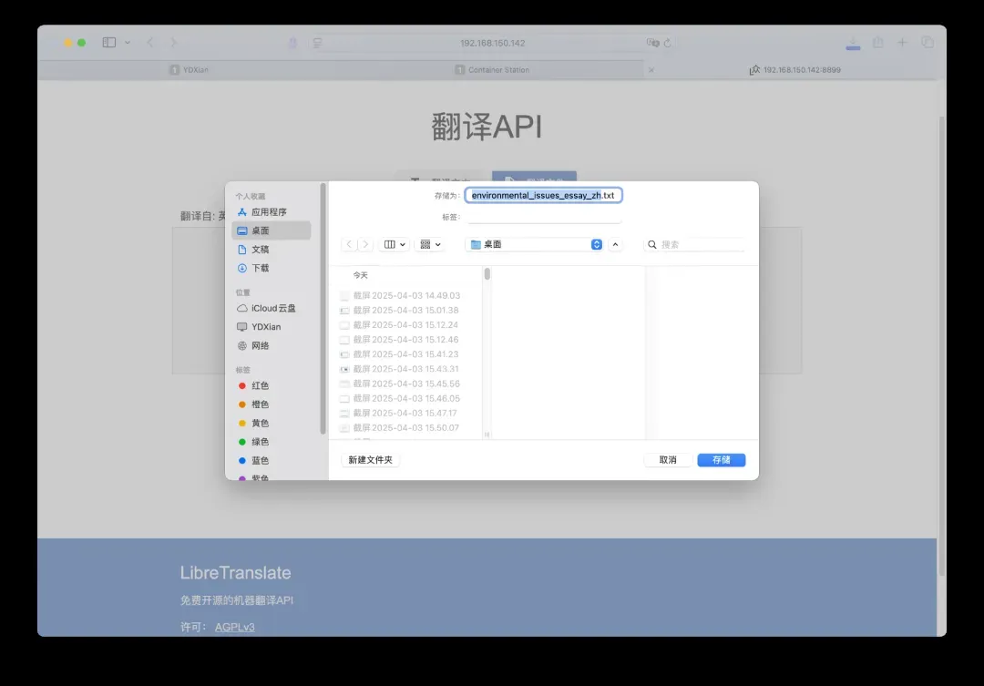Go to 下载 folder in sidebar

click(260, 268)
